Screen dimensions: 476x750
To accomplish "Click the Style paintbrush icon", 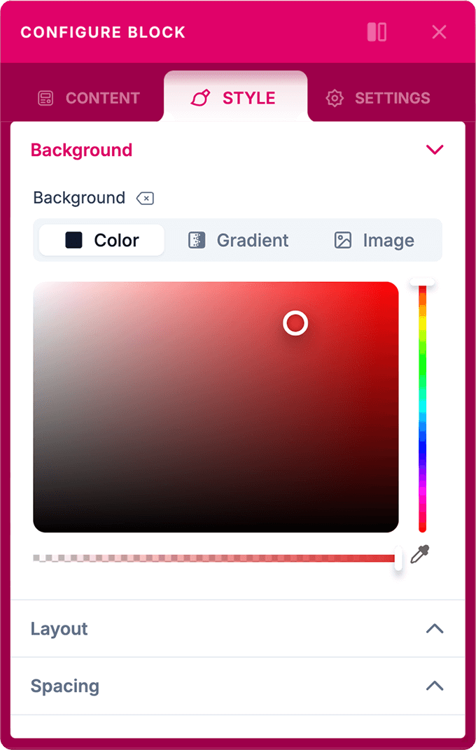I will click(200, 98).
